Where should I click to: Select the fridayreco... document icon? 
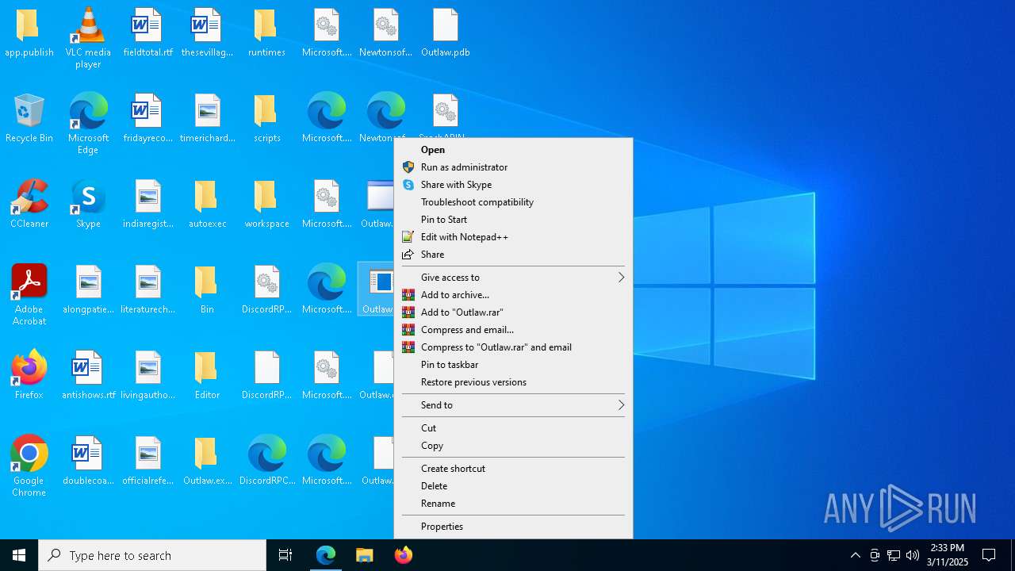[147, 111]
